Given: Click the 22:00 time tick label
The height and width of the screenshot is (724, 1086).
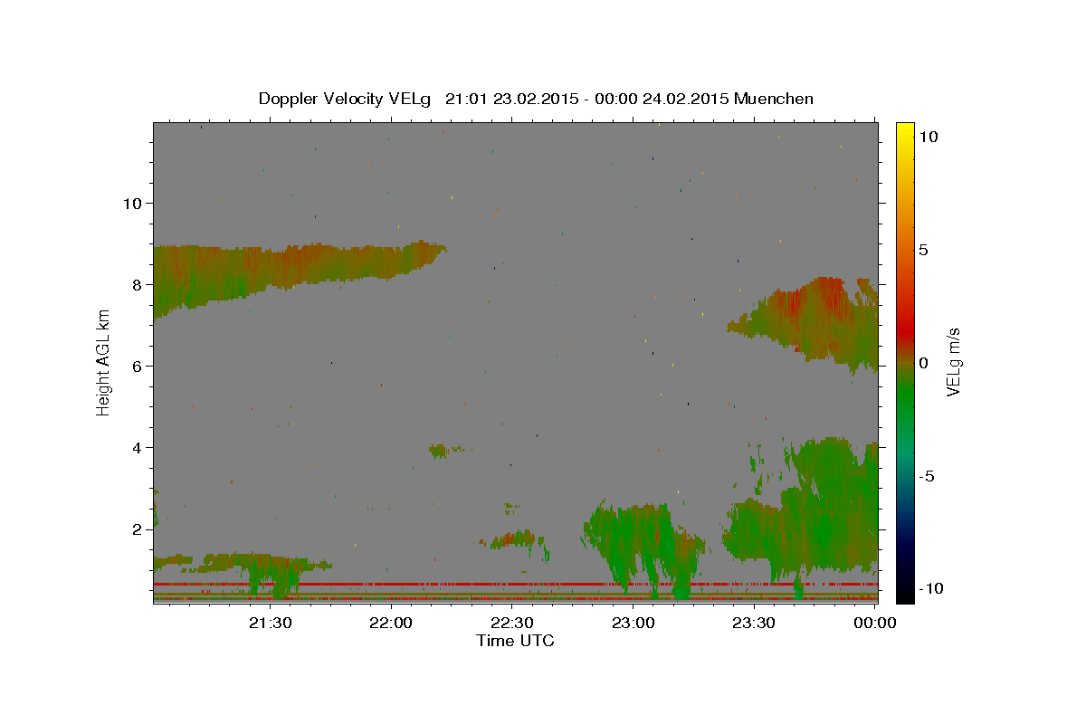Looking at the screenshot, I should [390, 623].
